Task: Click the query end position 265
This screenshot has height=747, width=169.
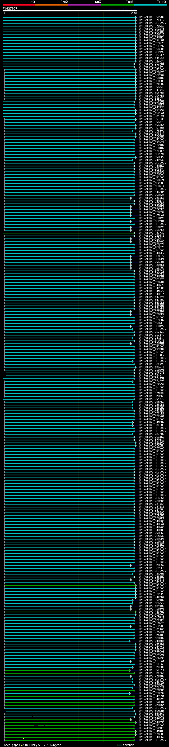Action: tap(133, 13)
